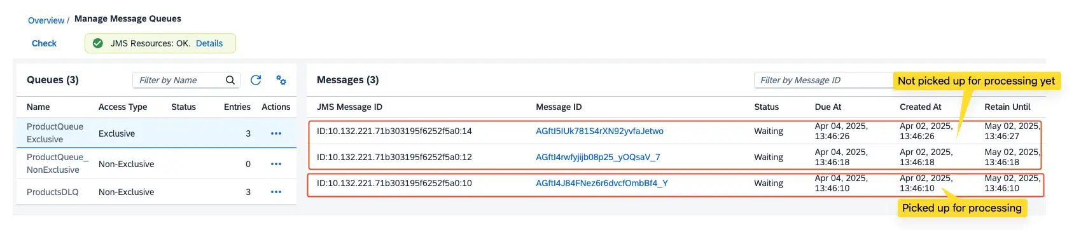Open queue table settings gear icon
The image size is (1074, 230).
tap(281, 80)
